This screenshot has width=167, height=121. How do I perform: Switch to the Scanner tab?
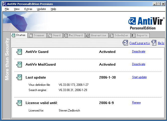(x=37, y=35)
